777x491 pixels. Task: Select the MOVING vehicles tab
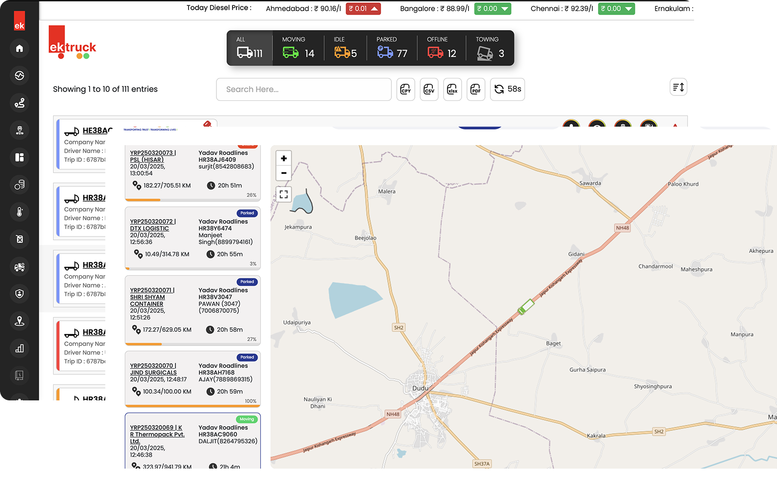click(298, 48)
